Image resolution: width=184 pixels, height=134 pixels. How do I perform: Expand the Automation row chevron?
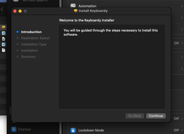tap(182, 6)
